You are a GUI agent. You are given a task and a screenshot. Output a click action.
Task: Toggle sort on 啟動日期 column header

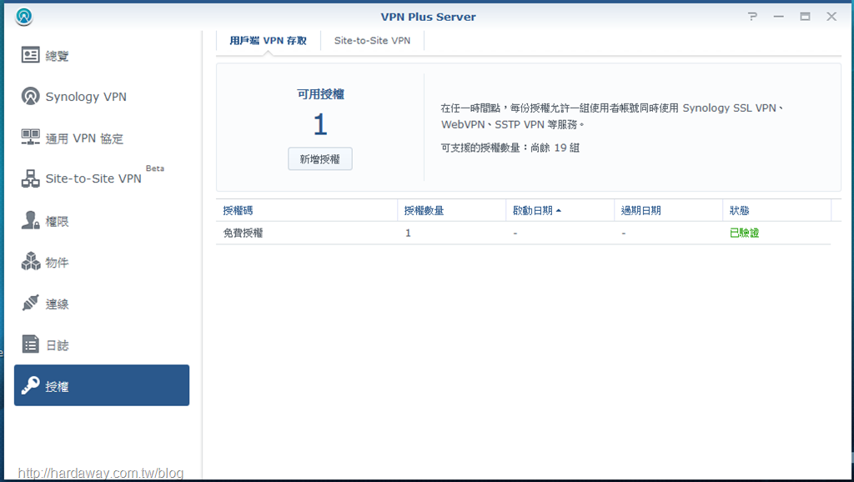[x=560, y=210]
